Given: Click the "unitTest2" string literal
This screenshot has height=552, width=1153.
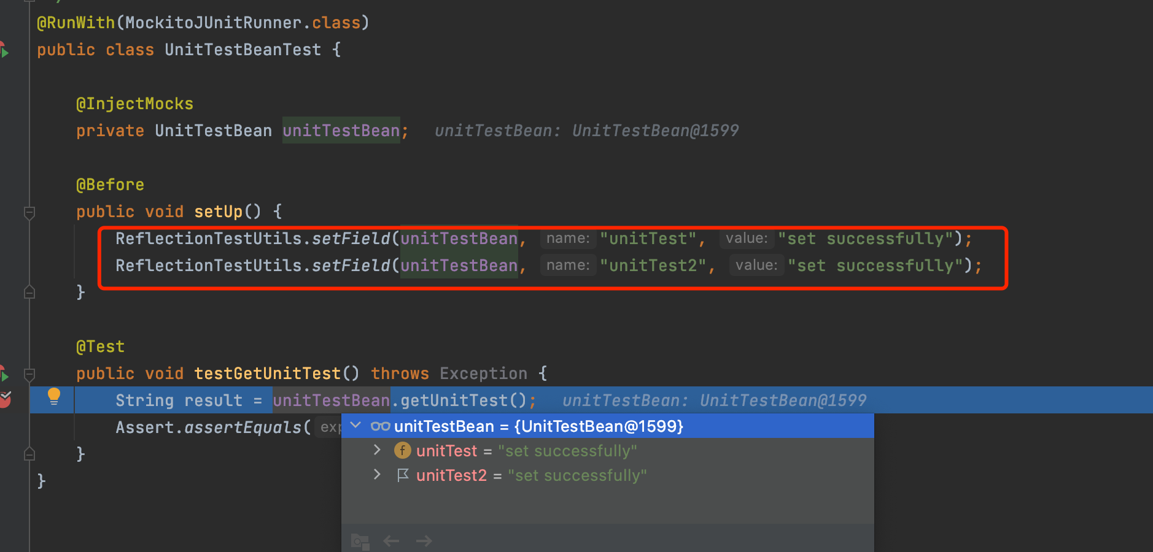Looking at the screenshot, I should 653,266.
